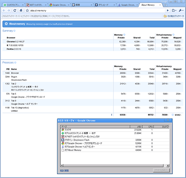Switch to the tab with Google 'g' icon
This screenshot has height=178, width=186.
pyautogui.click(x=128, y=5)
